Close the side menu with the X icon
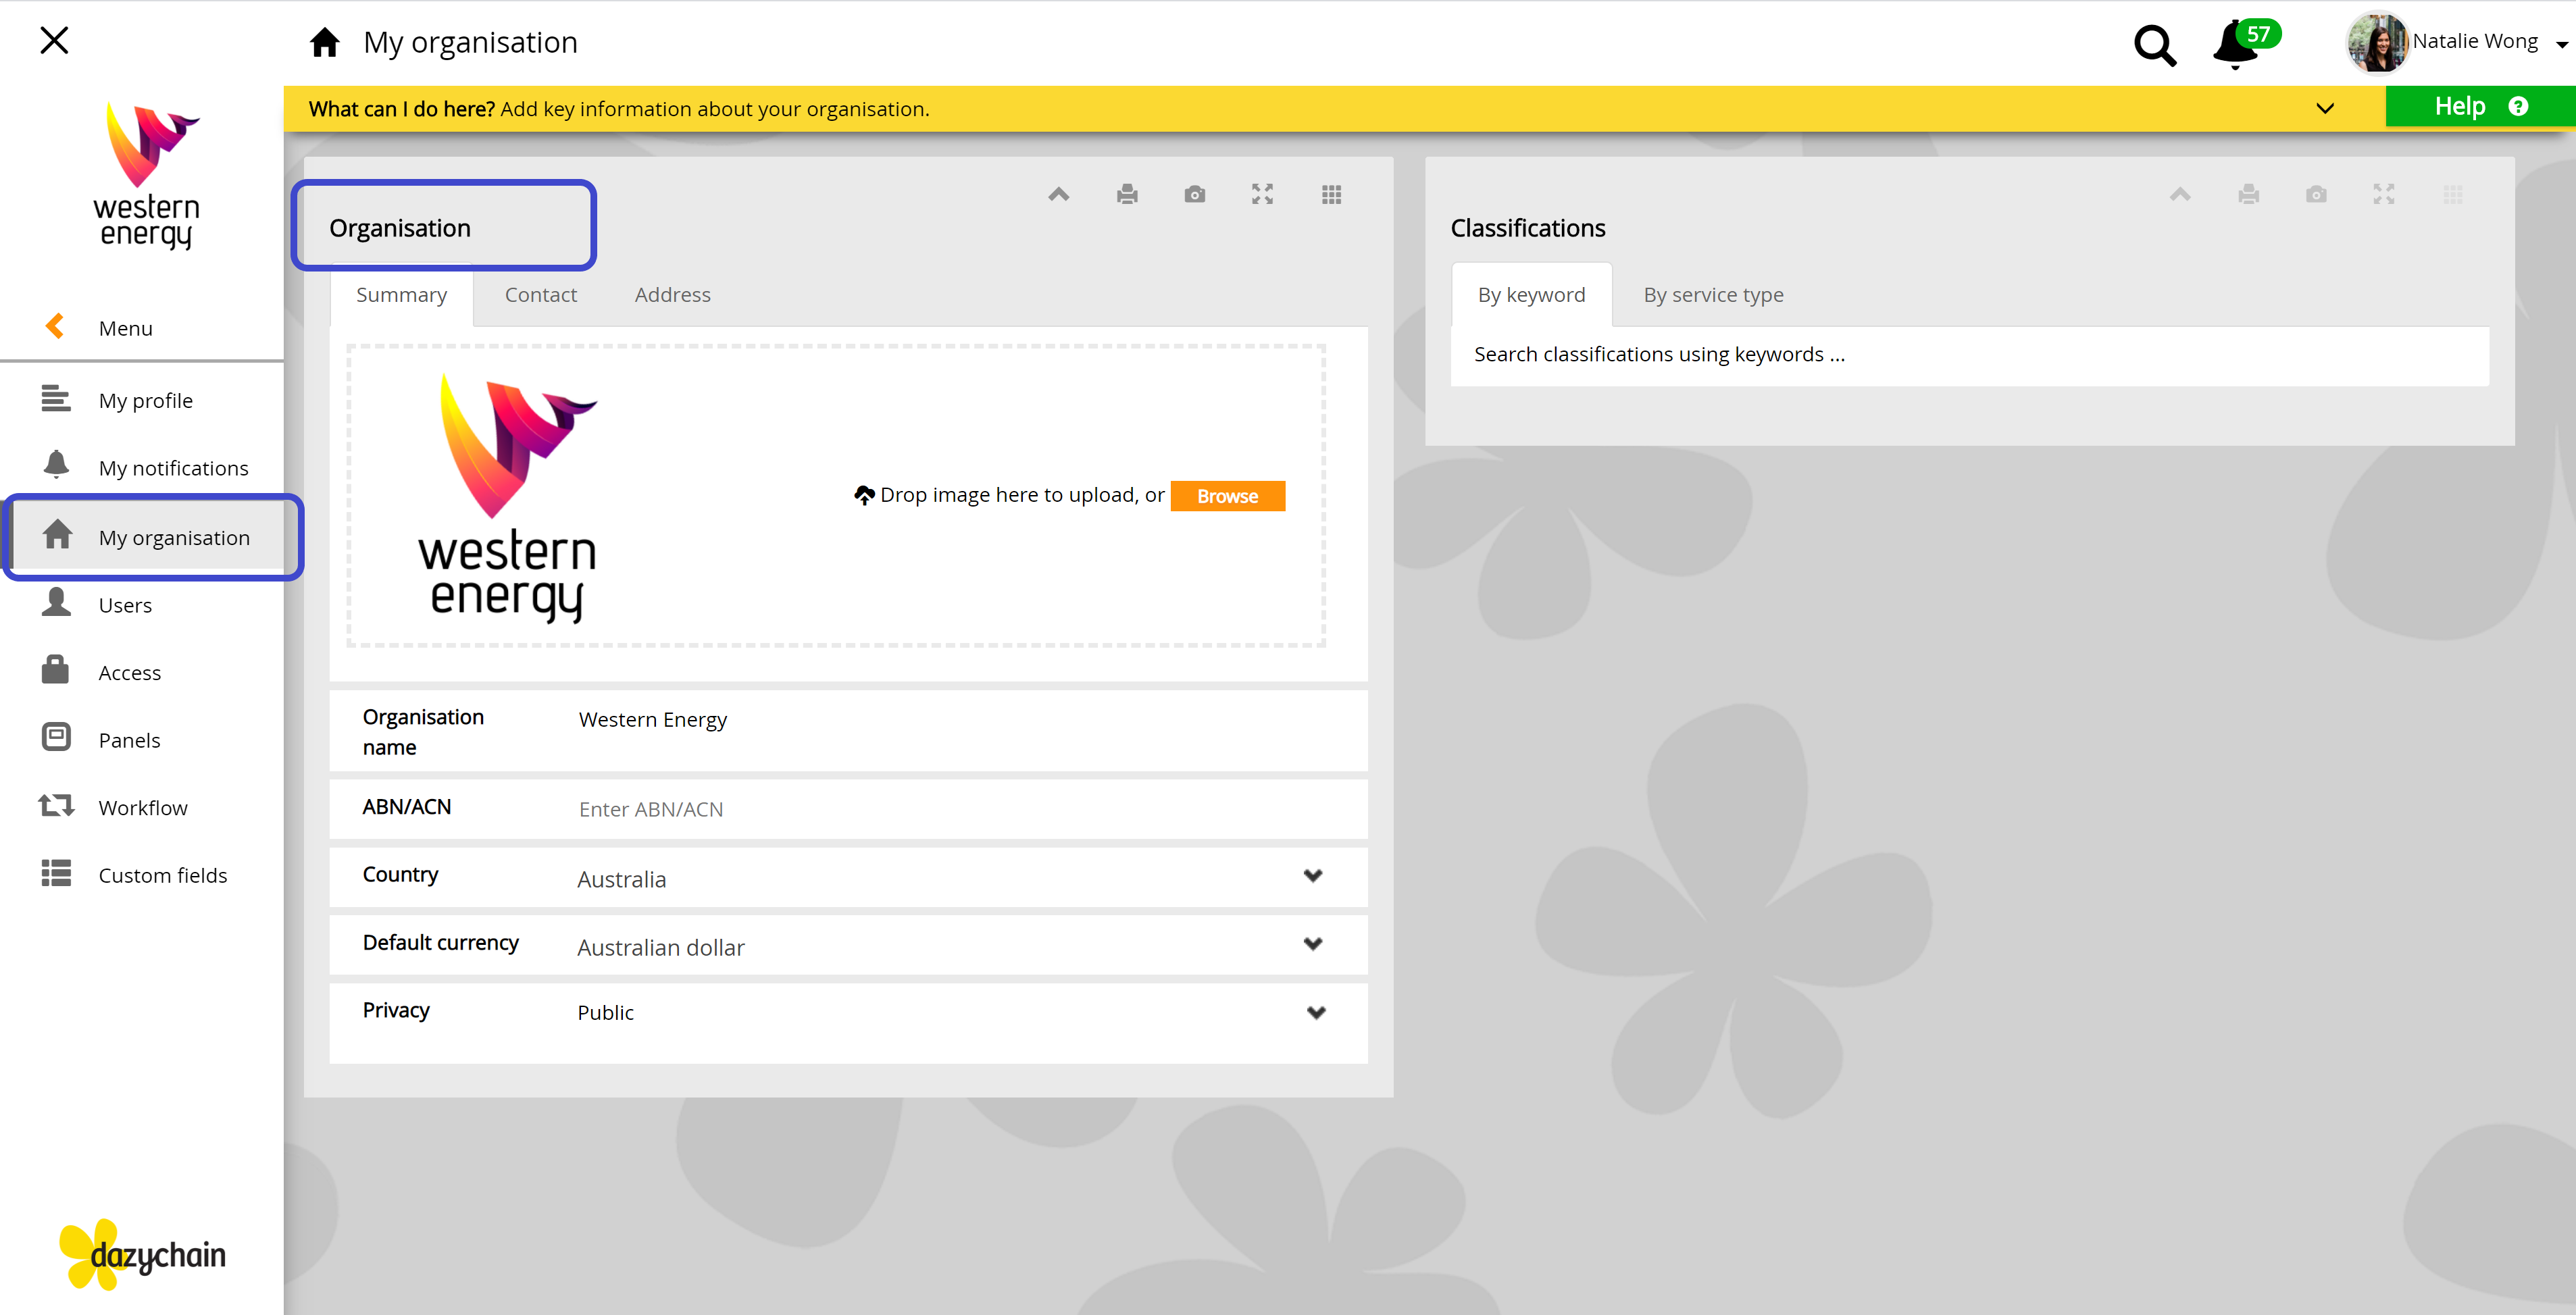 tap(54, 40)
